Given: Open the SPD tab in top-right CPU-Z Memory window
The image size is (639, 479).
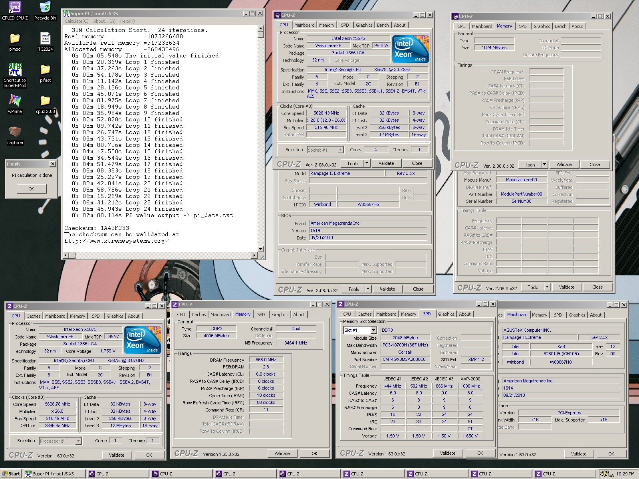Looking at the screenshot, I should pyautogui.click(x=522, y=26).
